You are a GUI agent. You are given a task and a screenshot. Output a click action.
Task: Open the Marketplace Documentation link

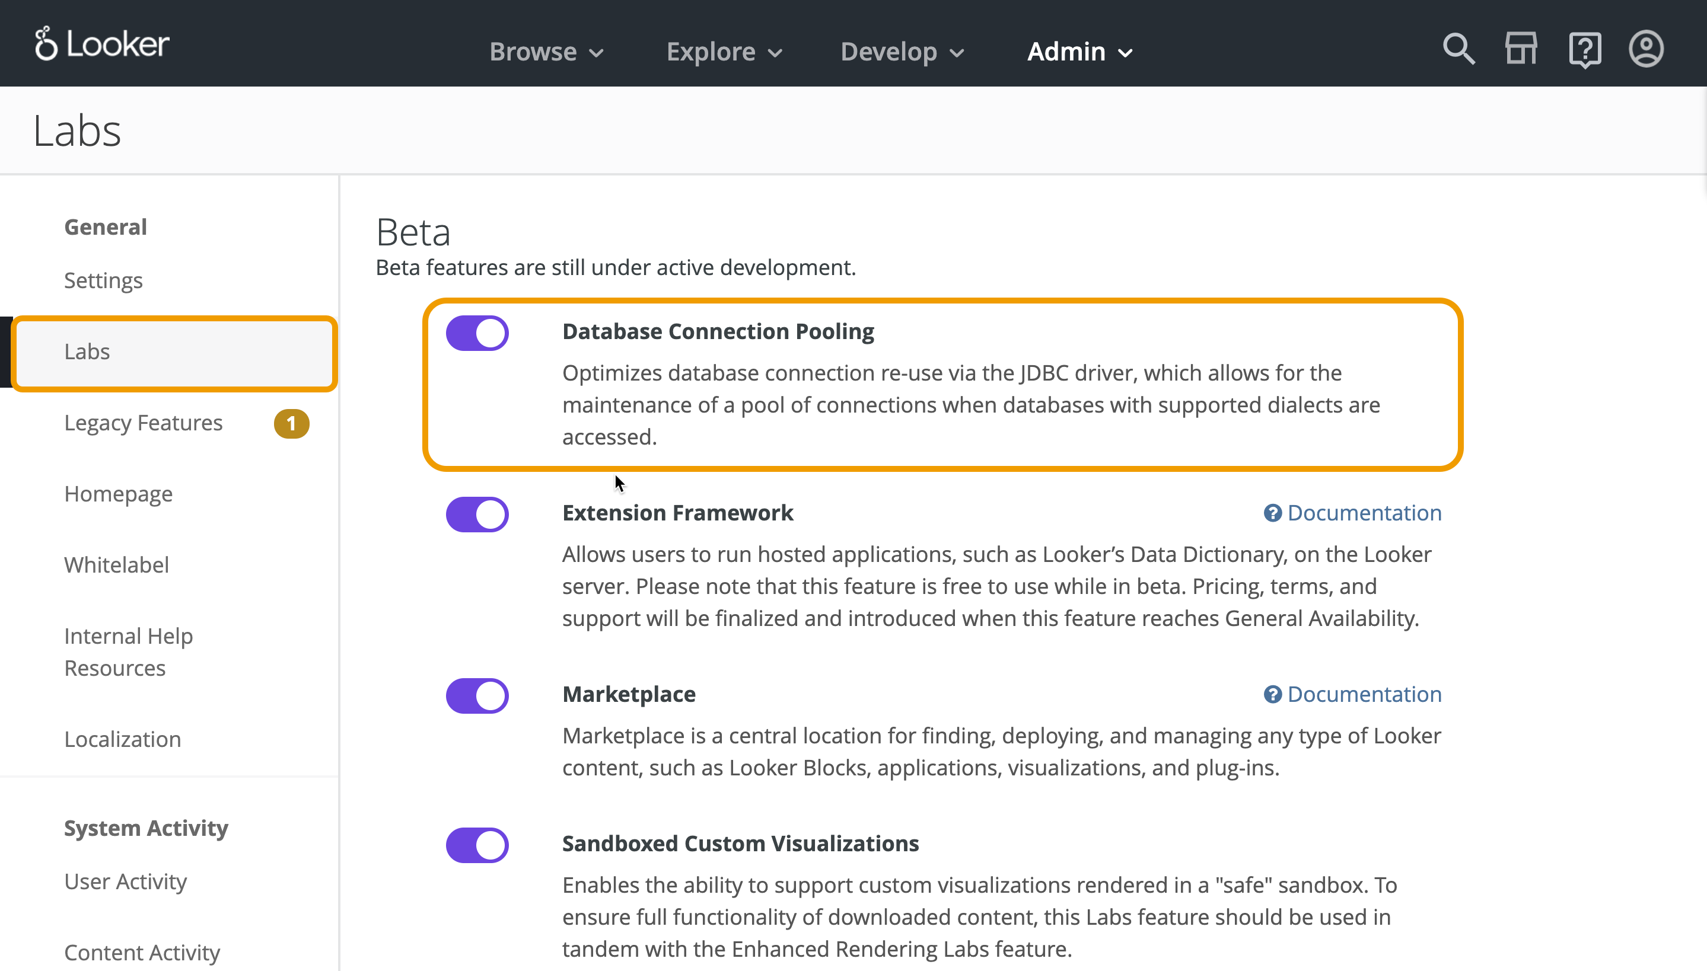[x=1364, y=694]
